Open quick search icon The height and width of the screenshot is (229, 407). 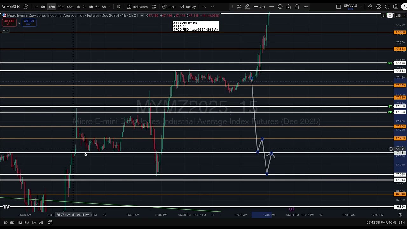coord(370,7)
